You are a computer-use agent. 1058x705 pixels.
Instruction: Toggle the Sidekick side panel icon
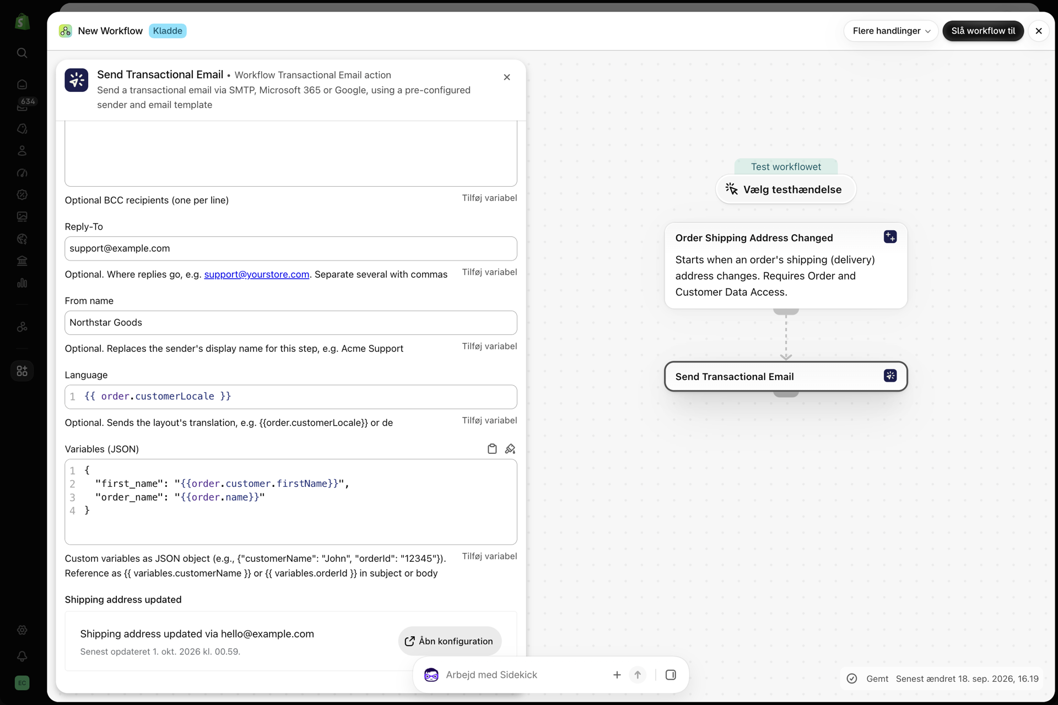671,675
